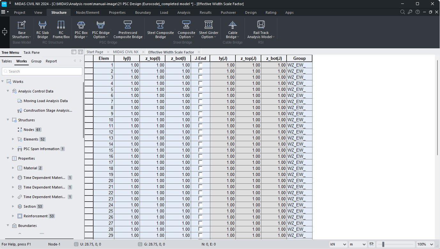Switch to the Node/Element ribbon tab

pos(88,12)
